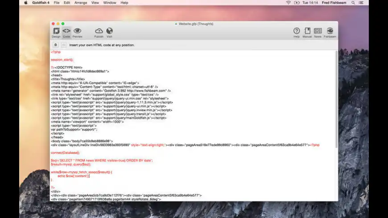This screenshot has width=388, height=218.
Task: Click the </head> closing tag line
Action: point(57,137)
